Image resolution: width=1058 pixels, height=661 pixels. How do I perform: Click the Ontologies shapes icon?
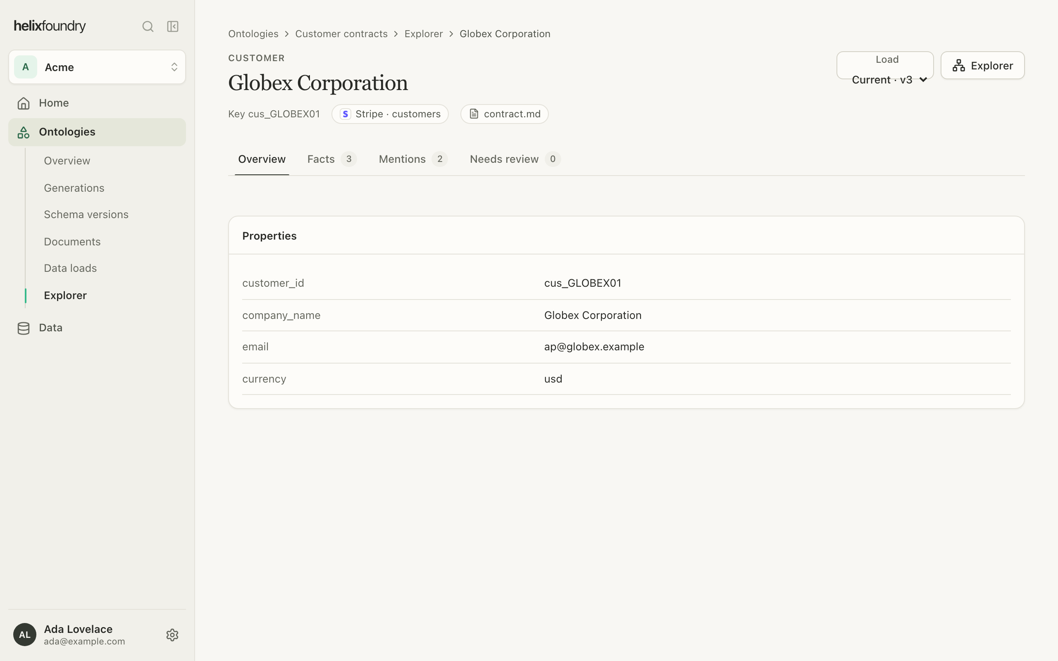[24, 133]
